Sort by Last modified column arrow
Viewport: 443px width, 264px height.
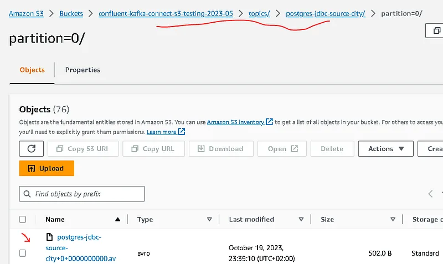click(x=301, y=220)
